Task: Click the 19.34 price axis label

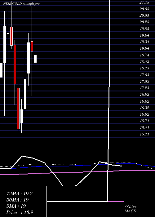Action: [x=144, y=42]
